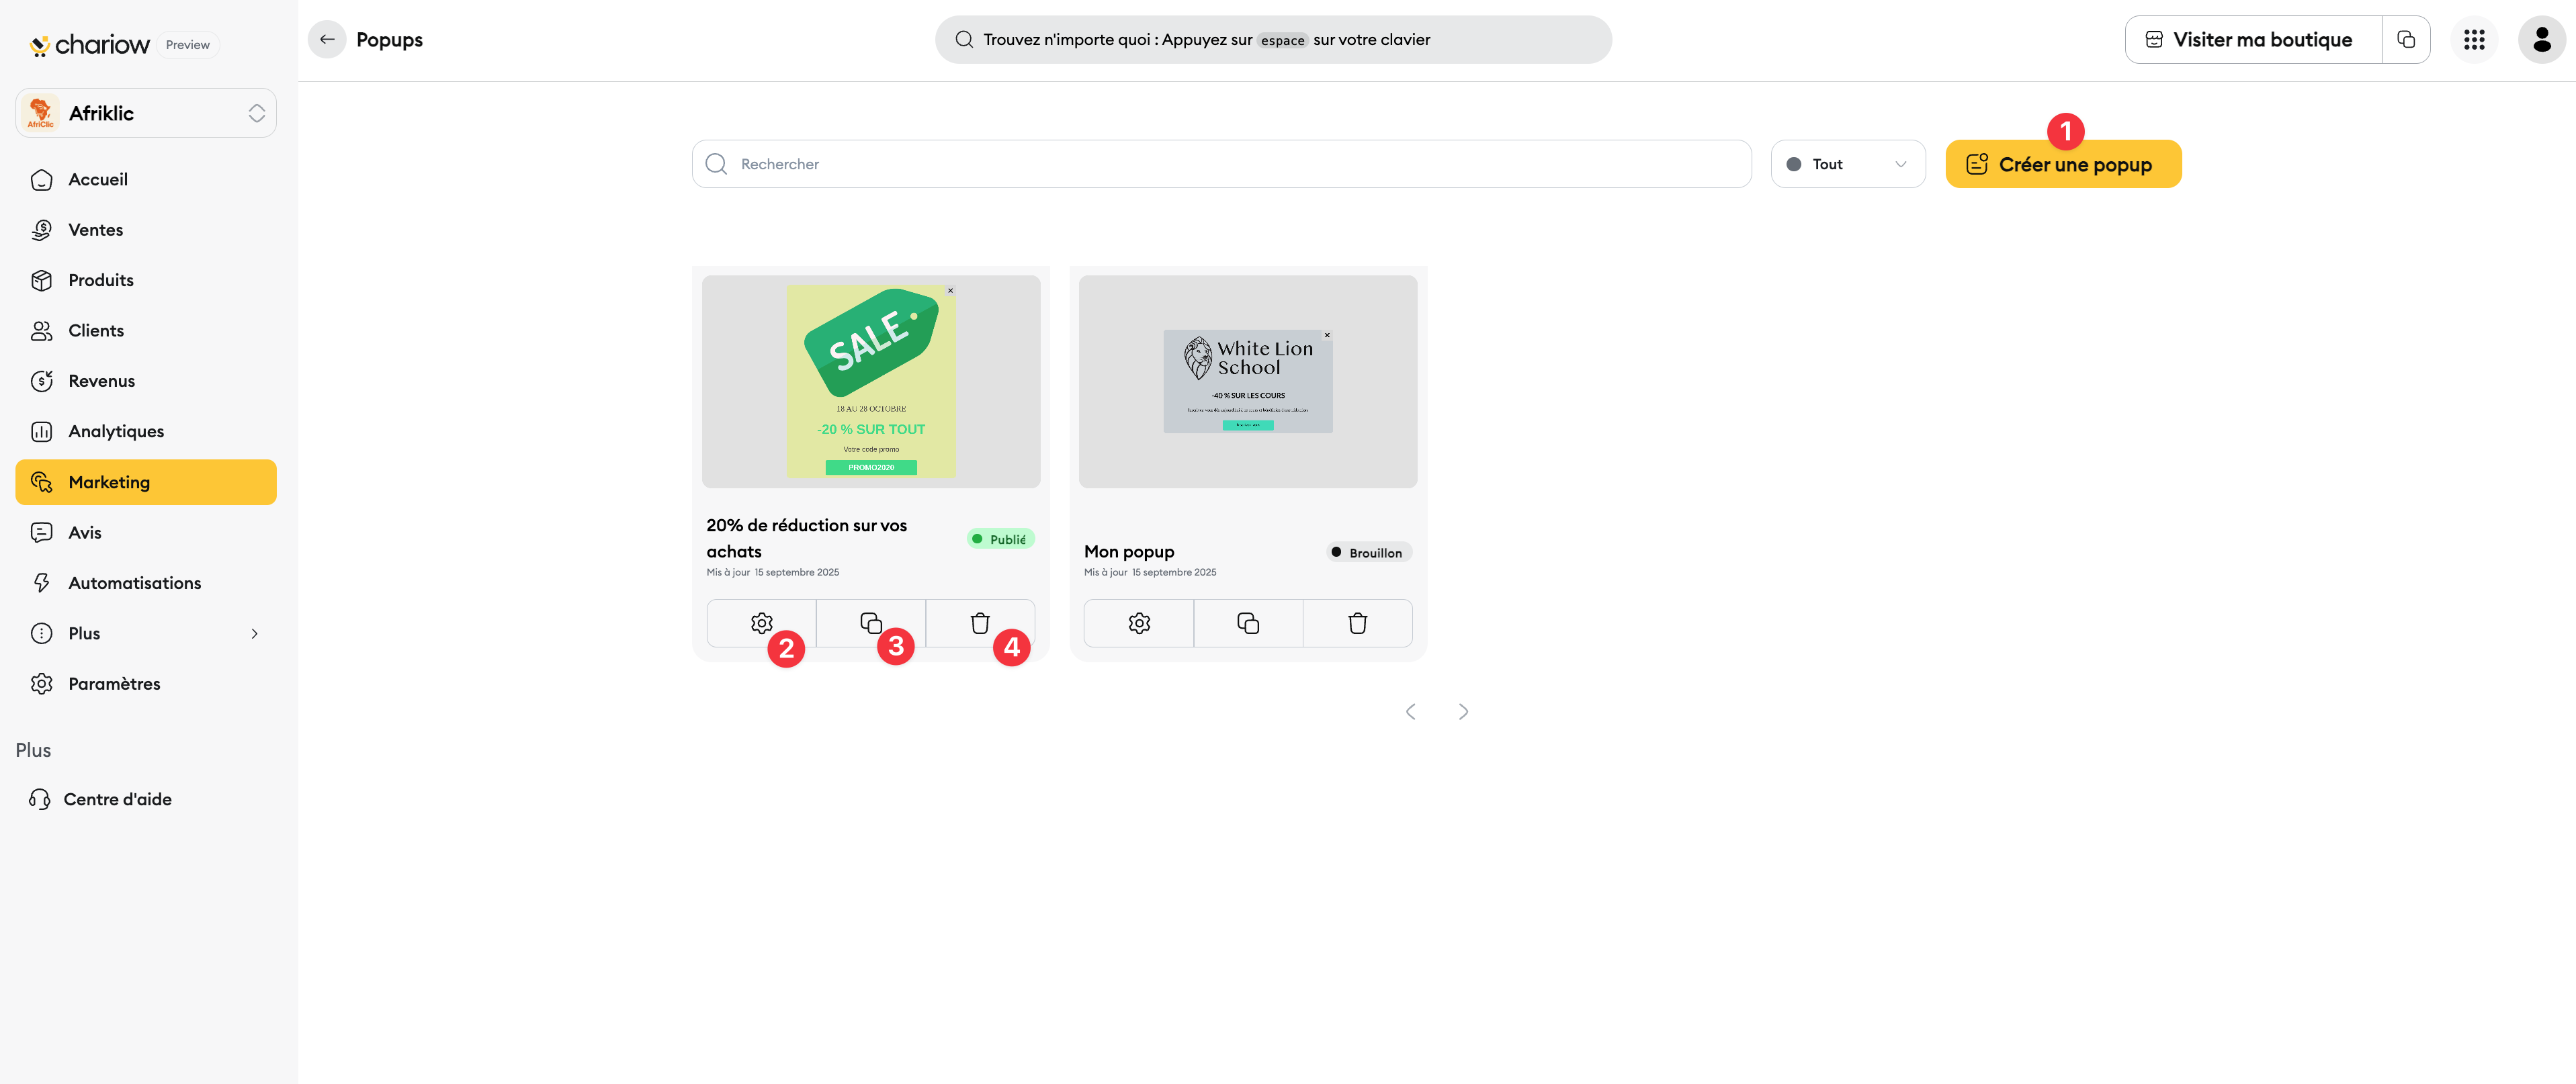The width and height of the screenshot is (2576, 1084).
Task: Open Analytiques in the sidebar
Action: click(116, 431)
